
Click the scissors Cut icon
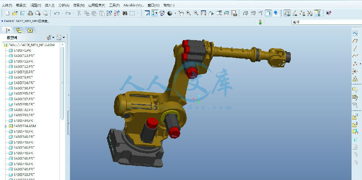pyautogui.click(x=79, y=13)
